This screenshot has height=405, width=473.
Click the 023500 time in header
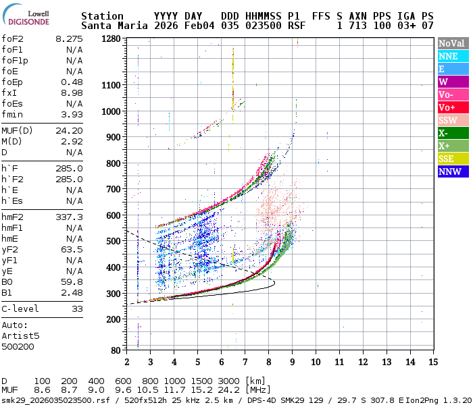263,26
